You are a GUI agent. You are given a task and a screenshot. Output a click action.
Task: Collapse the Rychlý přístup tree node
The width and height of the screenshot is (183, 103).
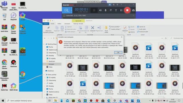click(44, 44)
